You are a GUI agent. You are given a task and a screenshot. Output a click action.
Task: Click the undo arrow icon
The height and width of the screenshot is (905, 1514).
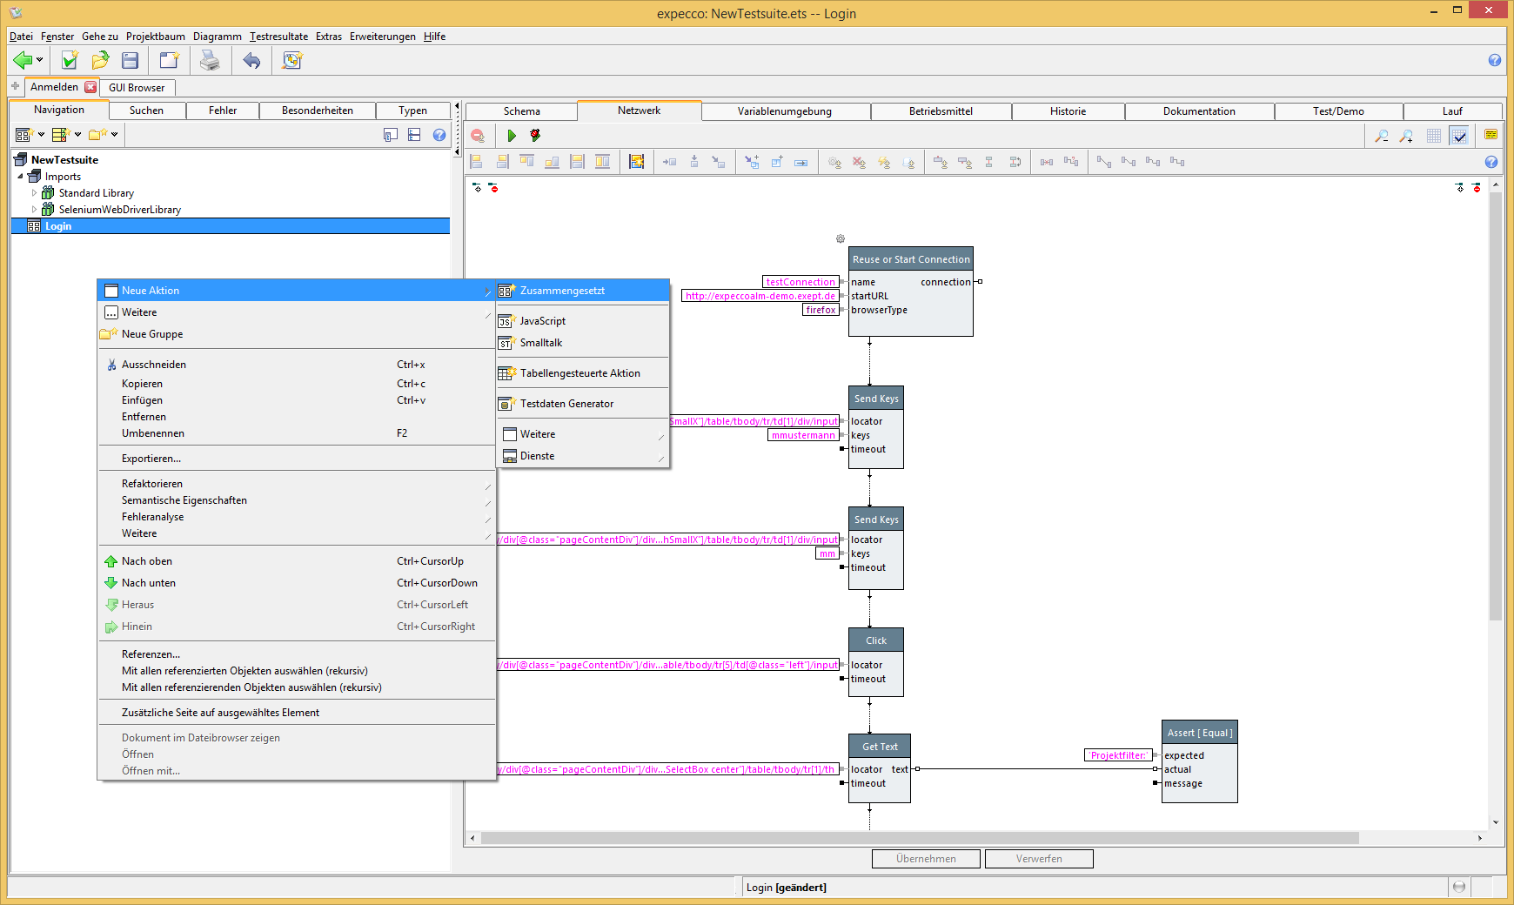click(251, 60)
